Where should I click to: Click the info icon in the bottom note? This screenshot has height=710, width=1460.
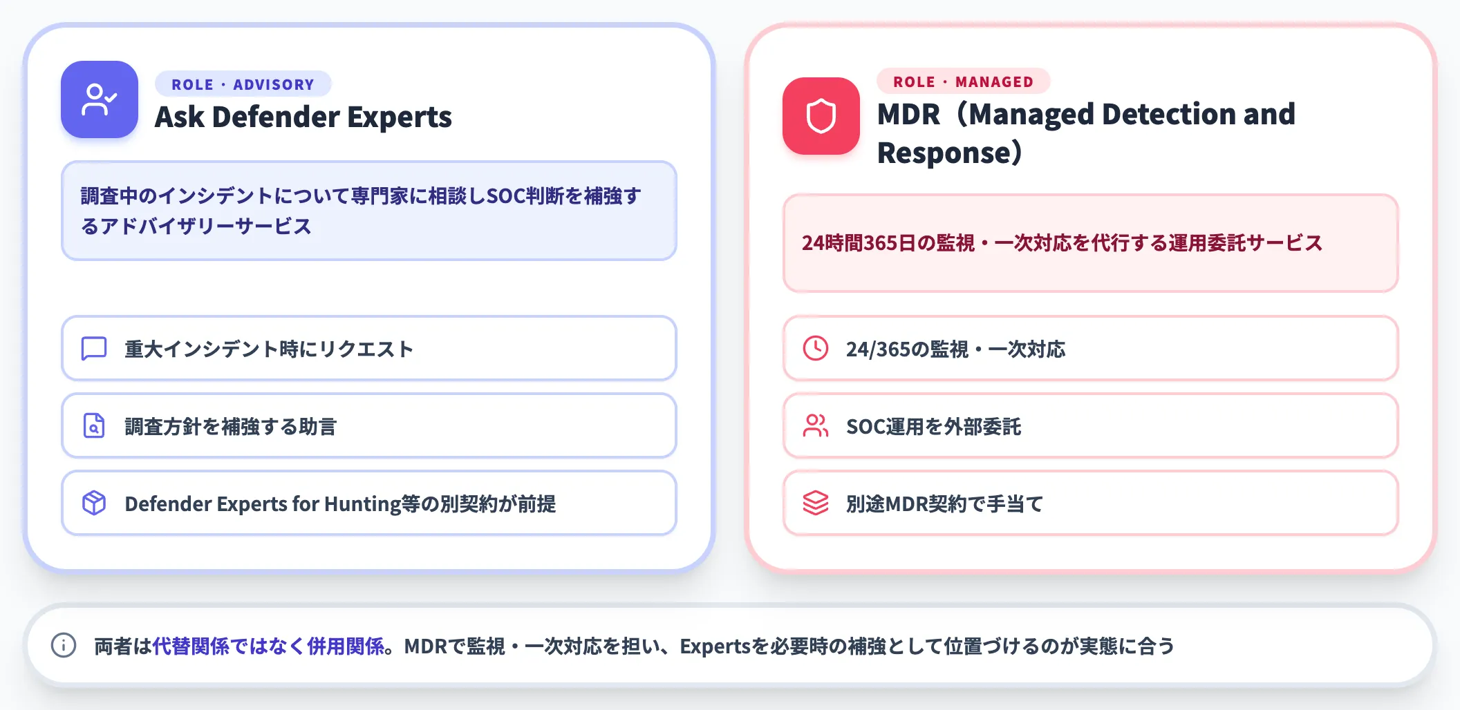pyautogui.click(x=64, y=646)
